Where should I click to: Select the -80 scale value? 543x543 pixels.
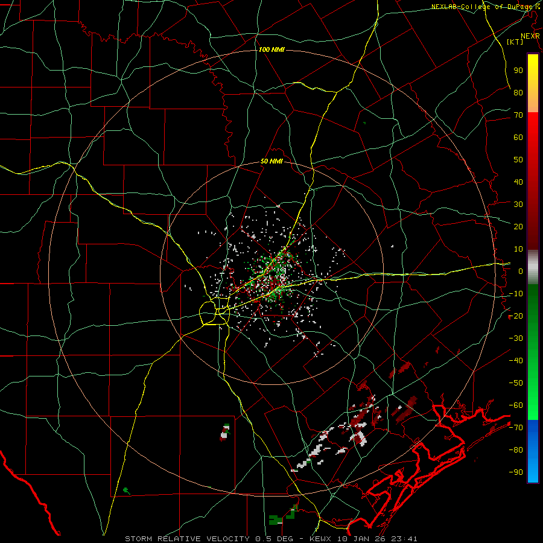point(516,450)
